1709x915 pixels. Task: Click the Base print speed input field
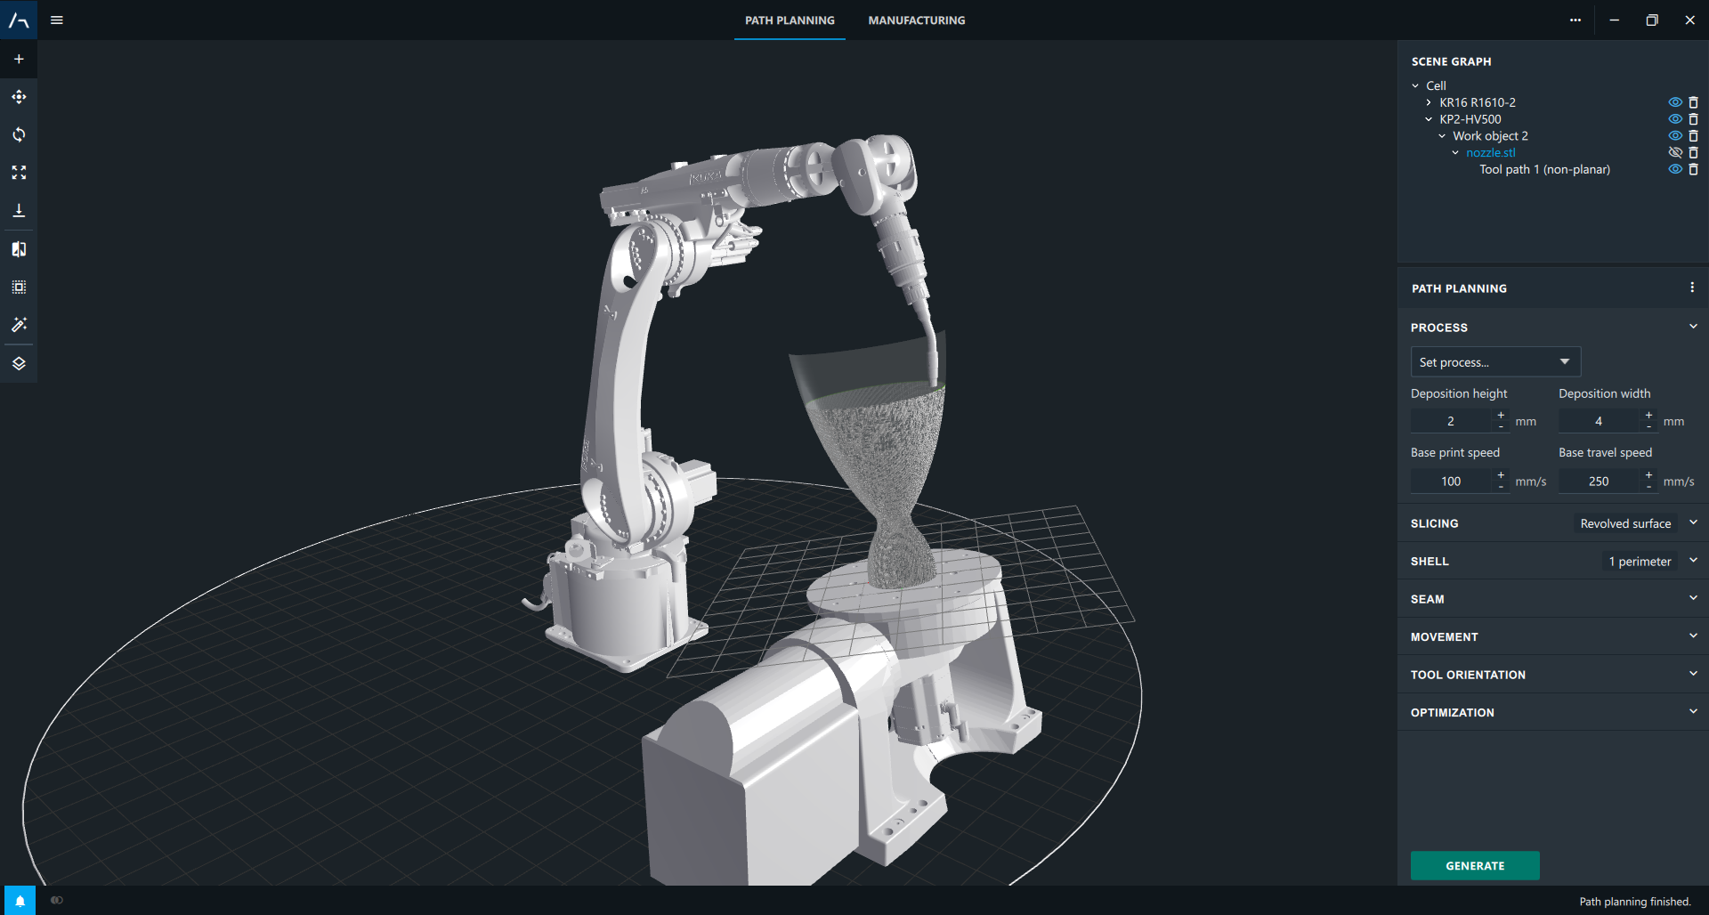(x=1451, y=481)
